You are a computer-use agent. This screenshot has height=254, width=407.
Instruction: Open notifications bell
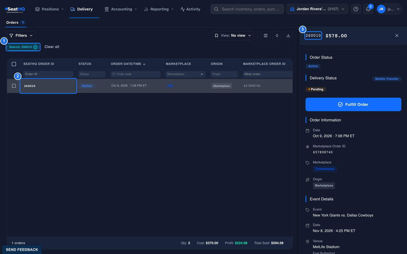(x=368, y=9)
